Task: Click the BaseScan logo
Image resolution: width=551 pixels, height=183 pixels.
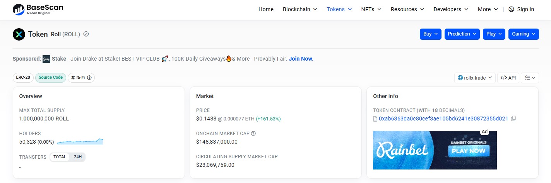Action: (38, 9)
